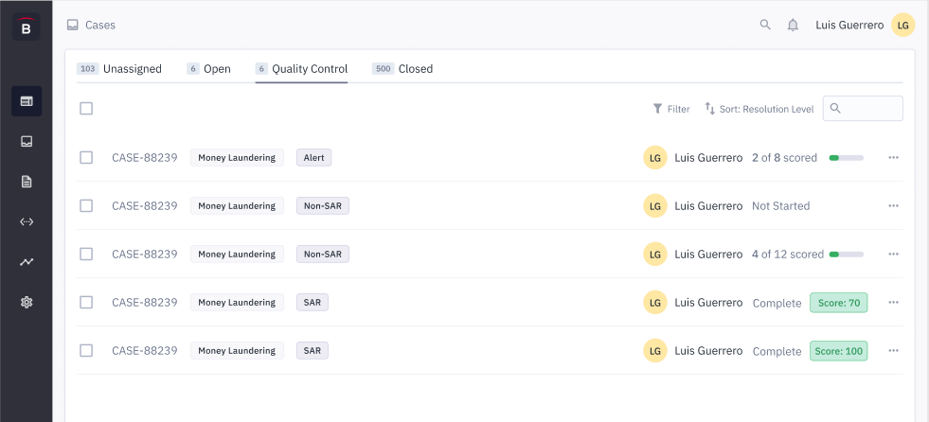Image resolution: width=929 pixels, height=422 pixels.
Task: Switch to the Unassigned tab
Action: click(119, 69)
